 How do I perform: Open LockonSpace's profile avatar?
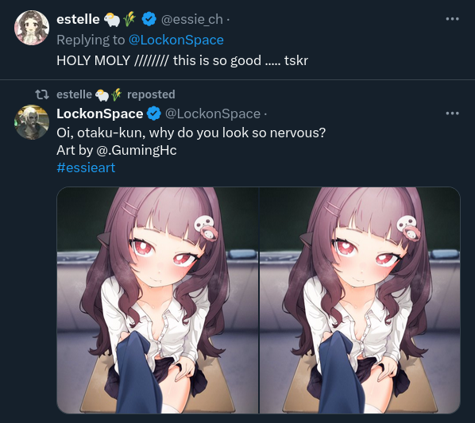[32, 122]
